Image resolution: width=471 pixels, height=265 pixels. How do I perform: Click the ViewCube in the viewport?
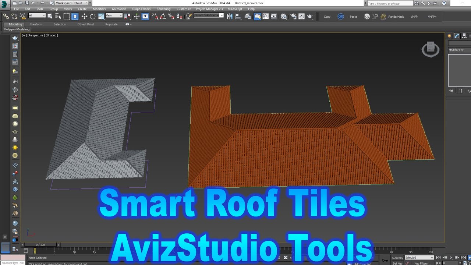(431, 49)
